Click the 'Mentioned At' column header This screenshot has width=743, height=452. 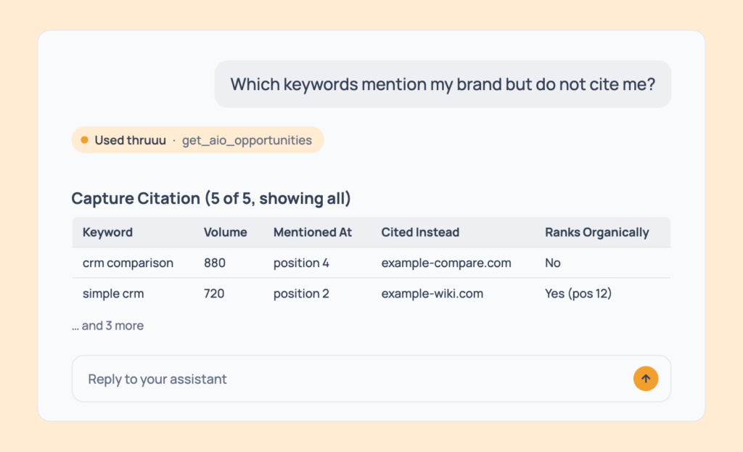click(x=313, y=232)
